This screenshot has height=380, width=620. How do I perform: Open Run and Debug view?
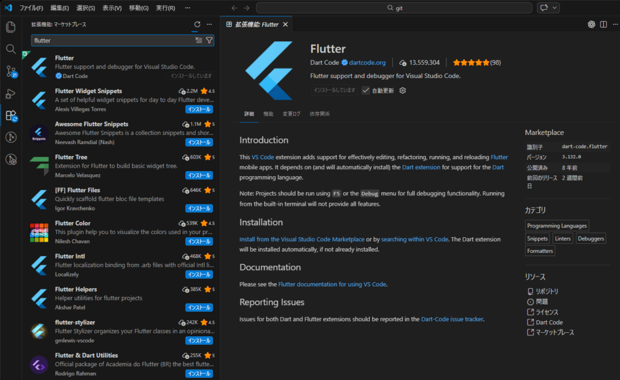pyautogui.click(x=10, y=94)
